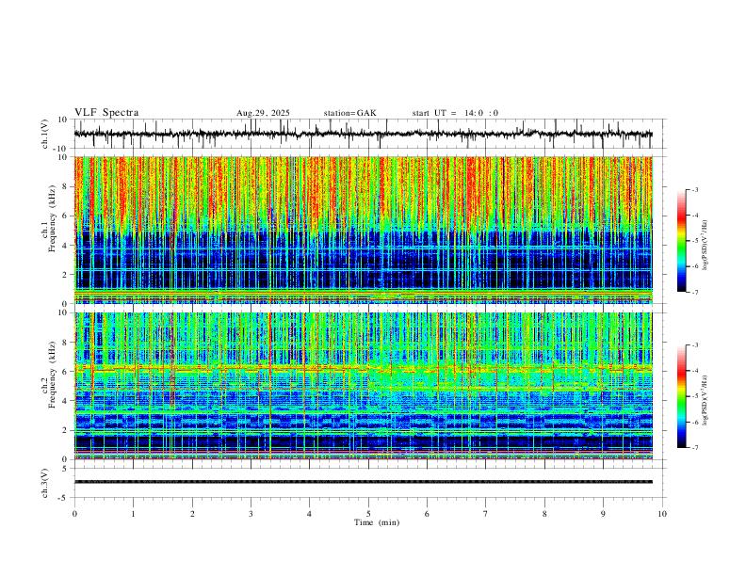Click time axis tick label "0"

coord(74,514)
